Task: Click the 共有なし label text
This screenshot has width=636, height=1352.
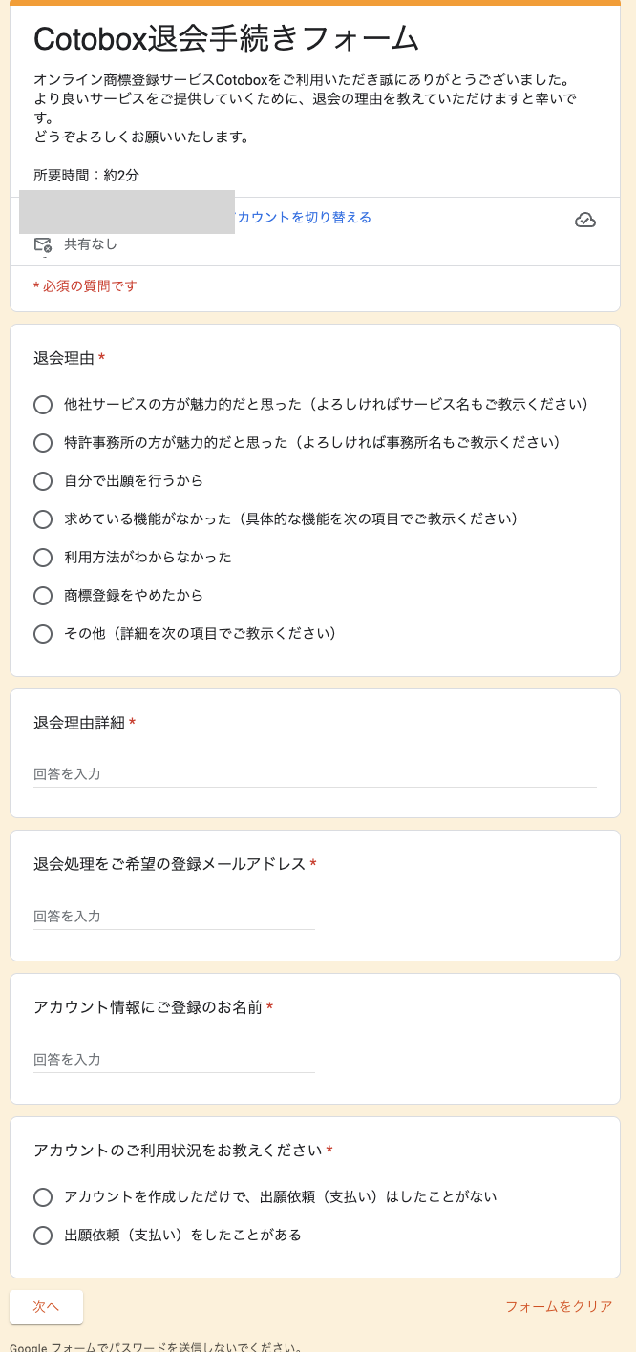Action: pos(91,244)
